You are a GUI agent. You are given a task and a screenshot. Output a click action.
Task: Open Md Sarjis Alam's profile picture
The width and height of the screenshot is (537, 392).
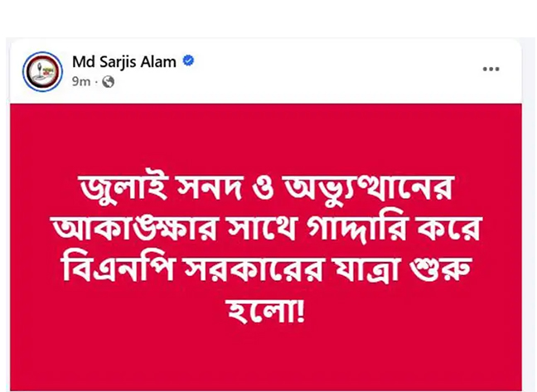[43, 71]
